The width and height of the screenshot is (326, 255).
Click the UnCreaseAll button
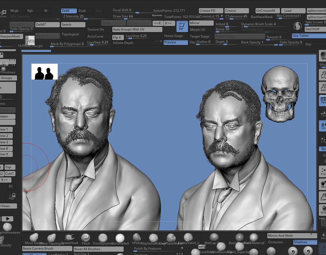coord(267,10)
